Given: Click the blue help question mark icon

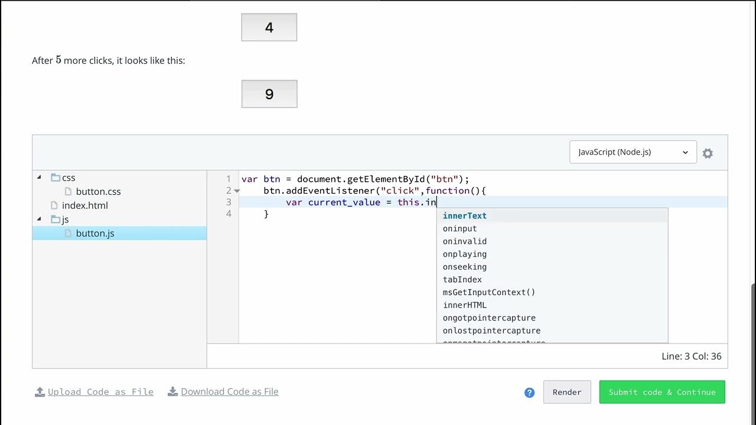Looking at the screenshot, I should pyautogui.click(x=529, y=393).
